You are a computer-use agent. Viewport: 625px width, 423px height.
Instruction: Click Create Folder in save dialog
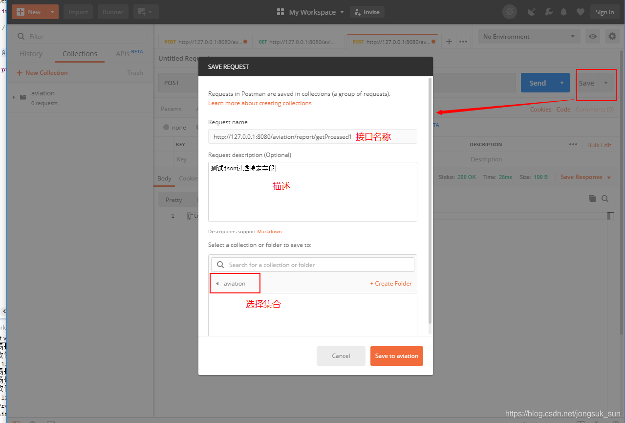(x=391, y=284)
